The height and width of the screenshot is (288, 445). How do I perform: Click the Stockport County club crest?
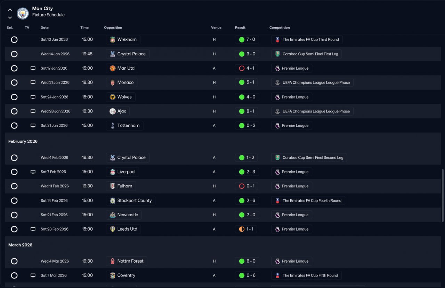pos(112,201)
